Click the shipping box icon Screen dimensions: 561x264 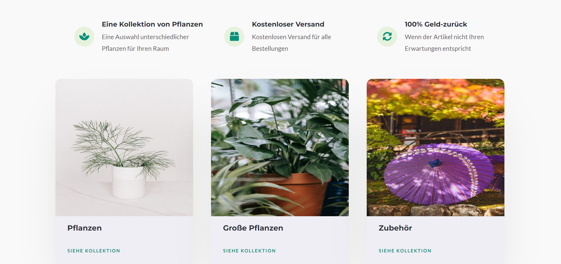234,36
